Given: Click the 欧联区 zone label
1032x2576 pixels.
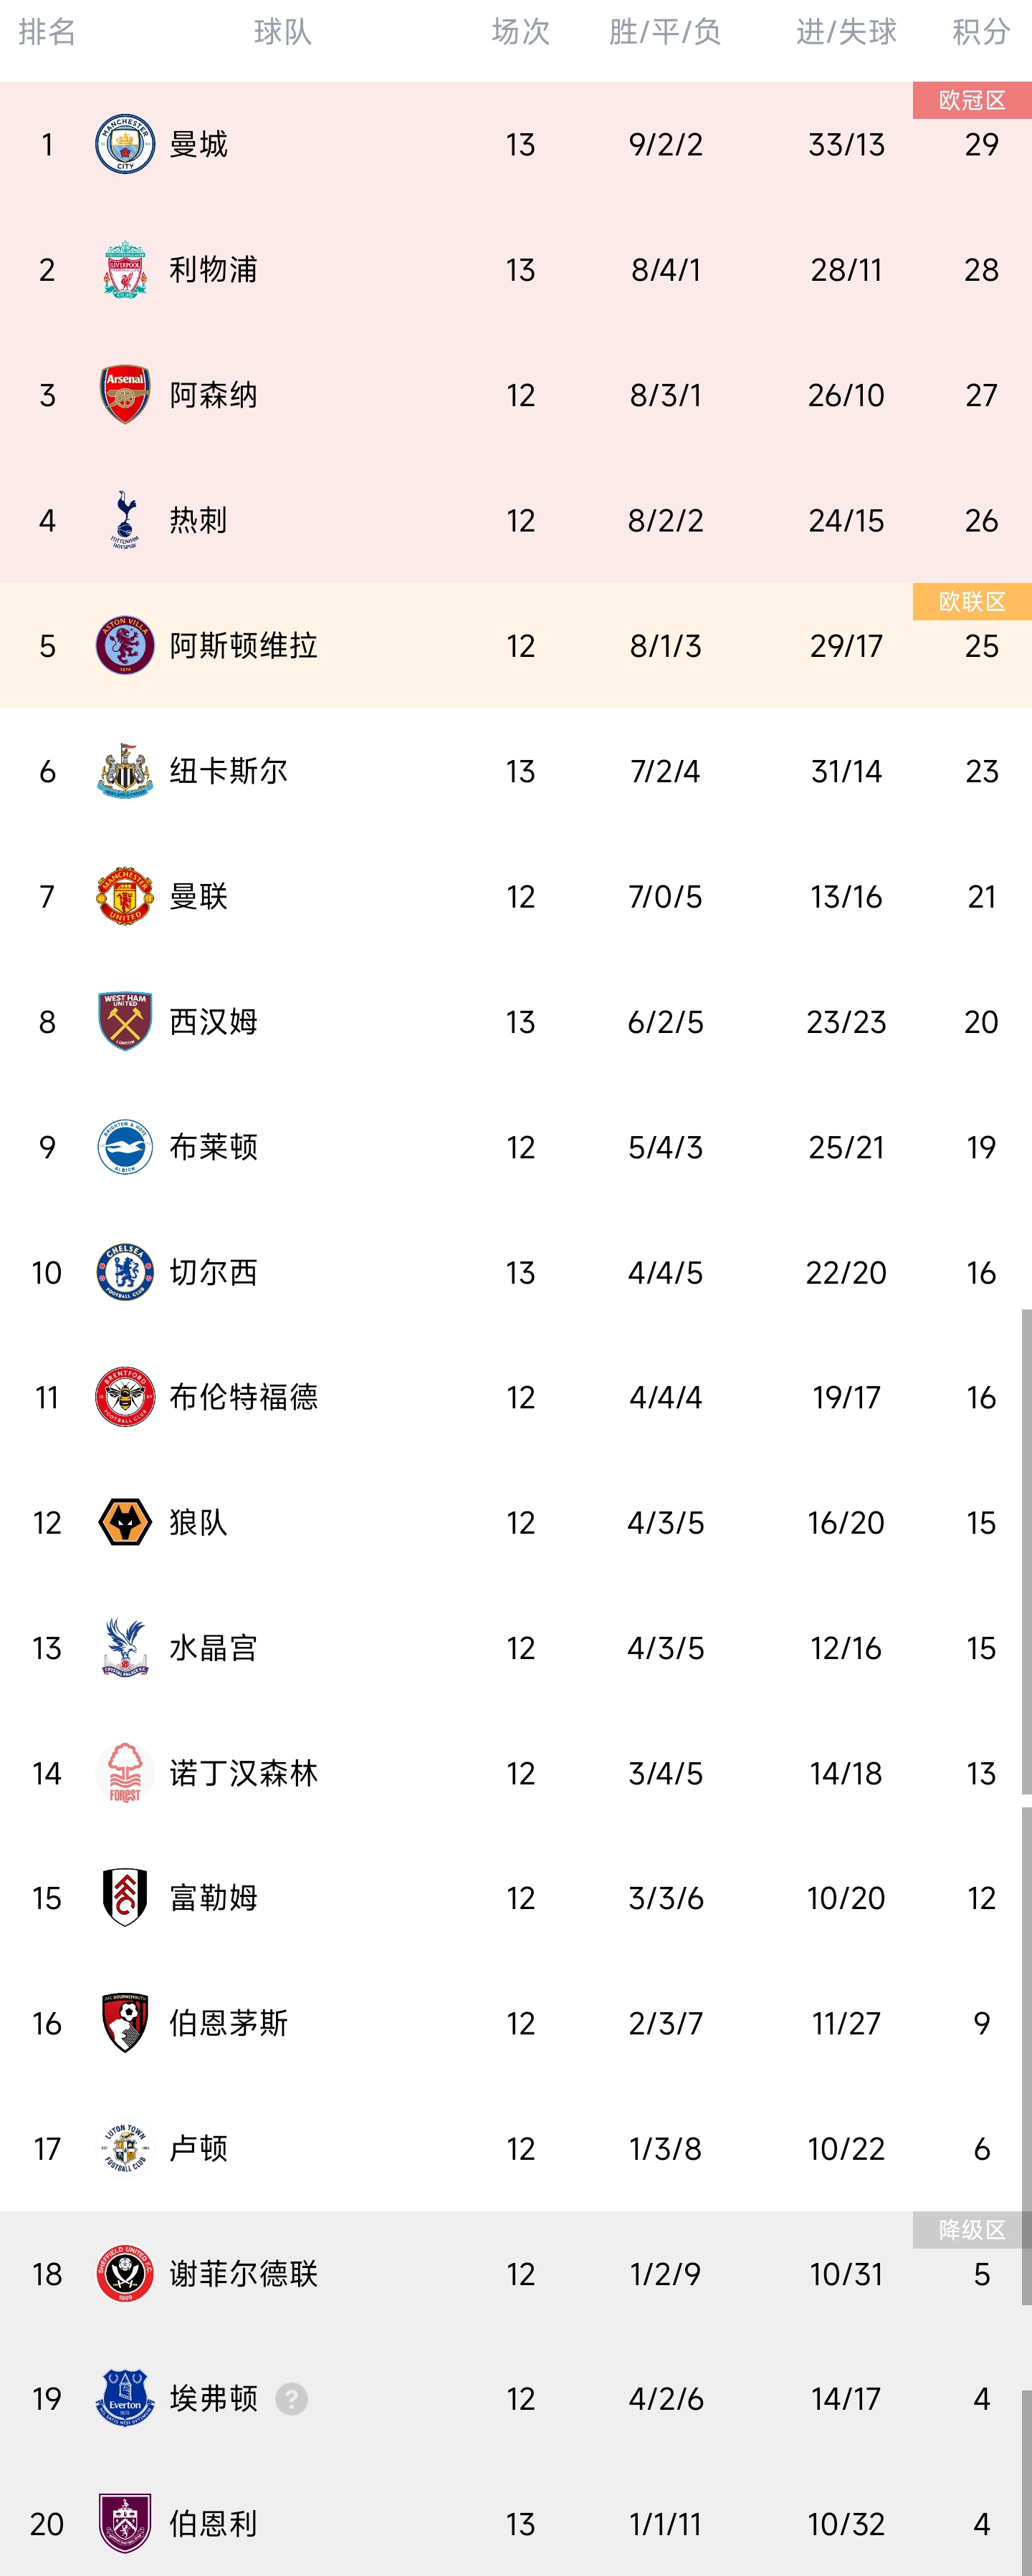Looking at the screenshot, I should [972, 601].
